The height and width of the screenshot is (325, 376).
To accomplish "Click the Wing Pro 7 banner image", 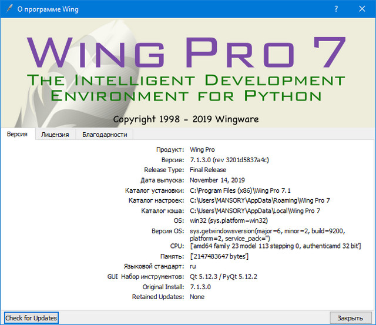I will [188, 73].
